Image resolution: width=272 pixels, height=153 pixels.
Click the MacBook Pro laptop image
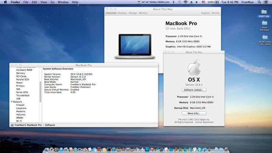[135, 46]
